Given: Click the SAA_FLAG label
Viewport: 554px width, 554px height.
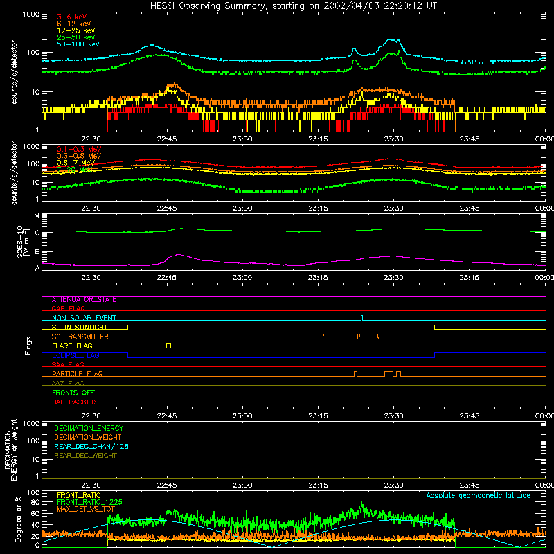Looking at the screenshot, I should 68,364.
